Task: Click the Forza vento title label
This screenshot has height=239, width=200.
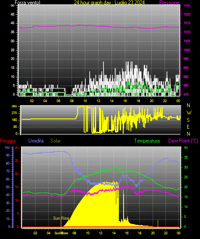Action: 27,3
